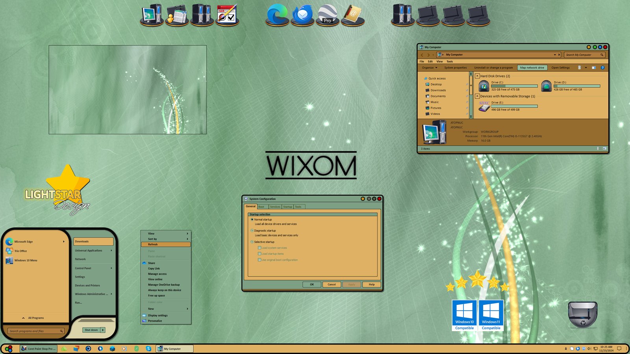Expand the address bar history dropdown
Image resolution: width=630 pixels, height=354 pixels.
click(555, 55)
